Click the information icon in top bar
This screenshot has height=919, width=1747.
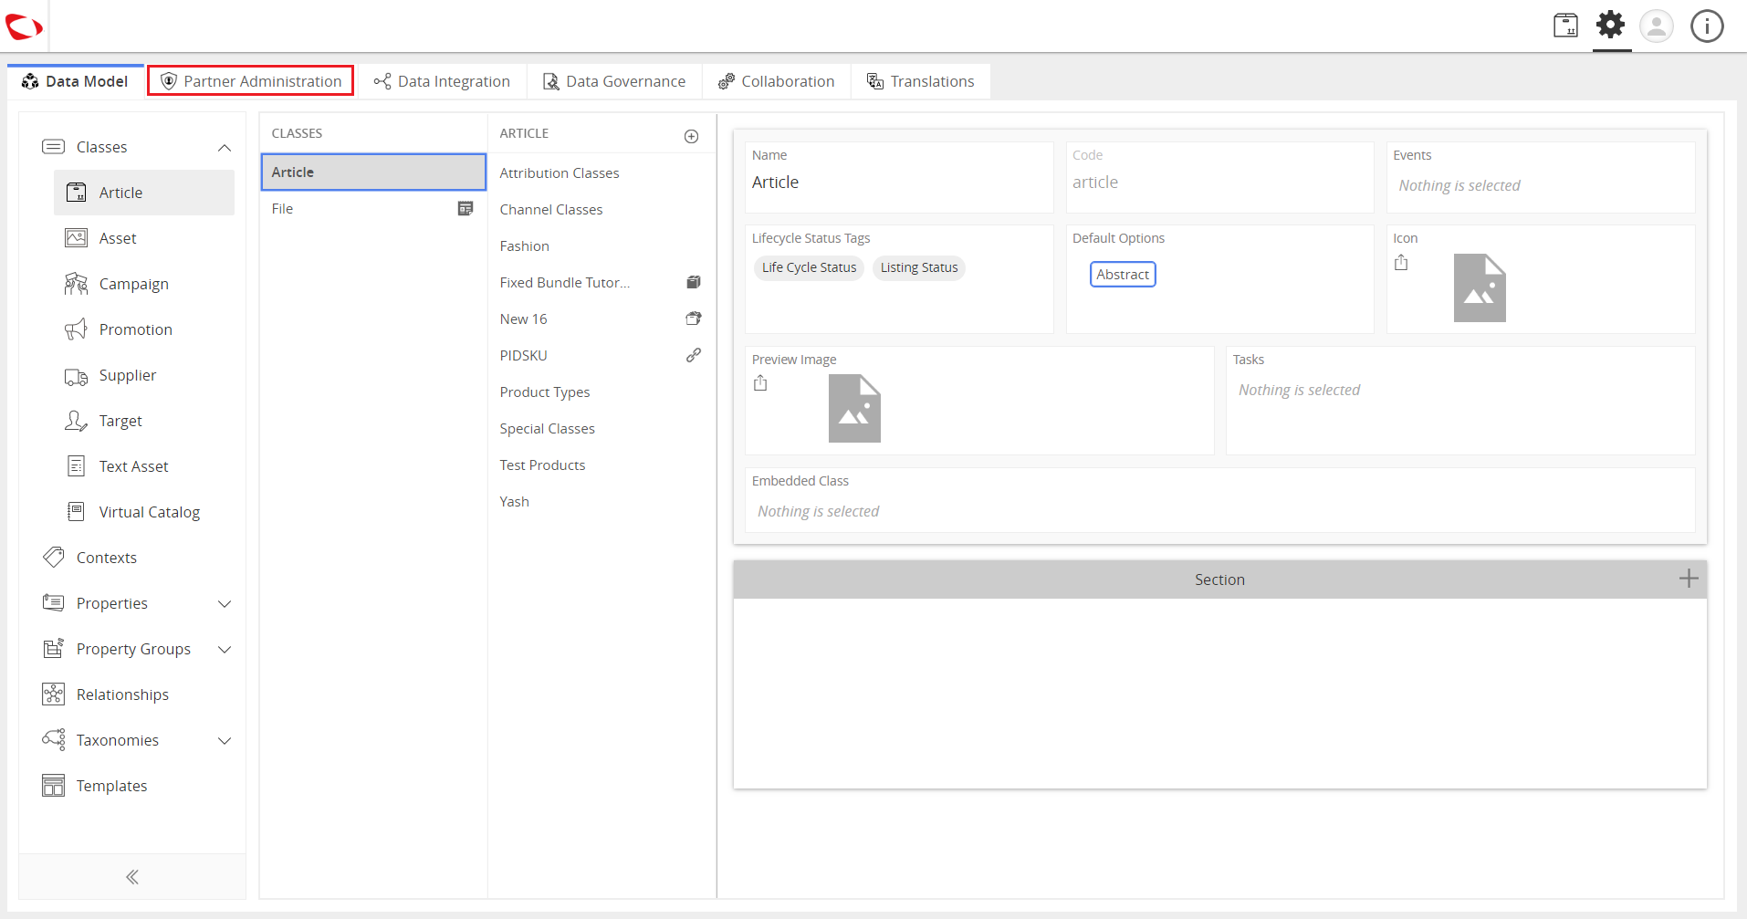(1707, 26)
